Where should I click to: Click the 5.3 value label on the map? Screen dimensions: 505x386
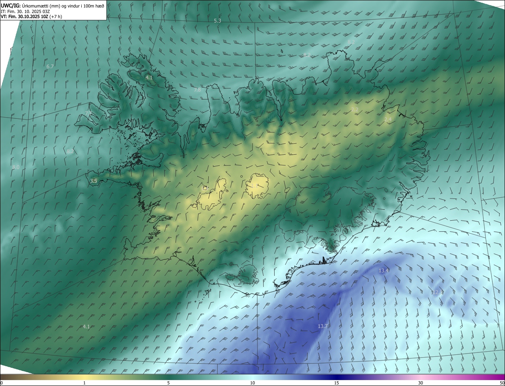tap(217, 21)
